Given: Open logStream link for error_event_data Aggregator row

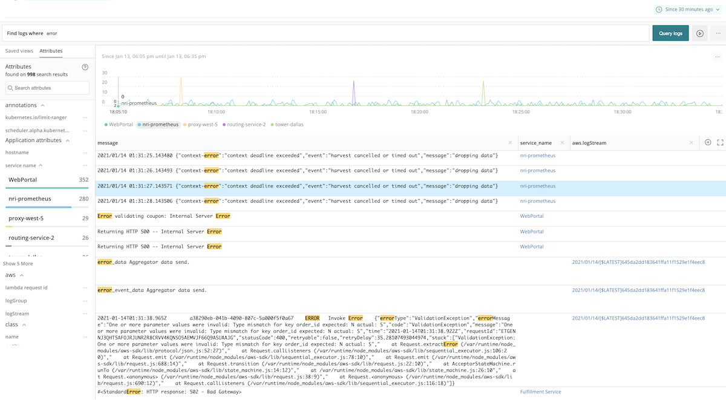Looking at the screenshot, I should pos(638,290).
